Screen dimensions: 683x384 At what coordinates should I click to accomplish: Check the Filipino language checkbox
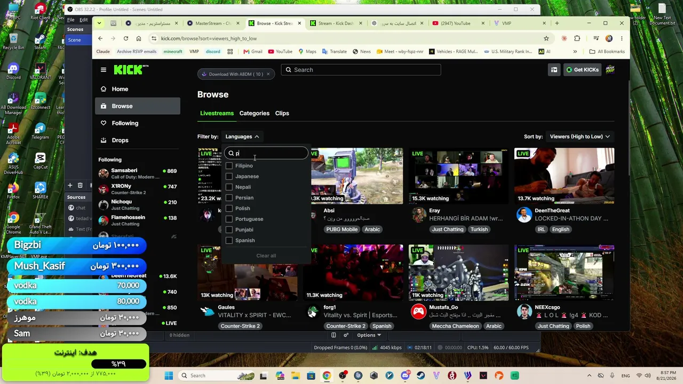pos(229,166)
